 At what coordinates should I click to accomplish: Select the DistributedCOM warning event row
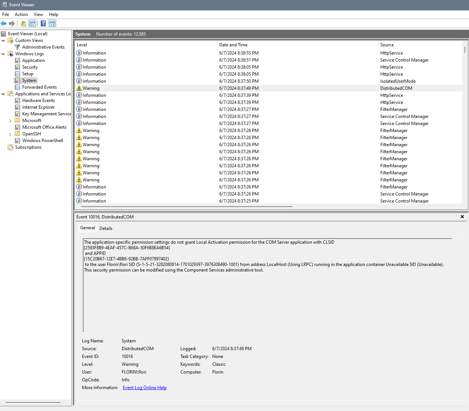(x=237, y=88)
